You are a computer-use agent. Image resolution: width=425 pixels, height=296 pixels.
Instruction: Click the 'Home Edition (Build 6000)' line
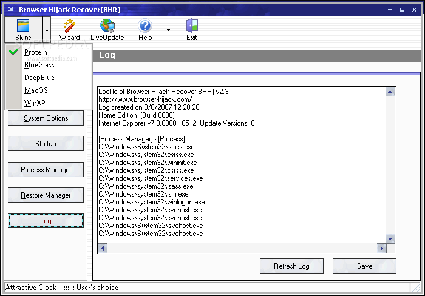click(x=137, y=115)
